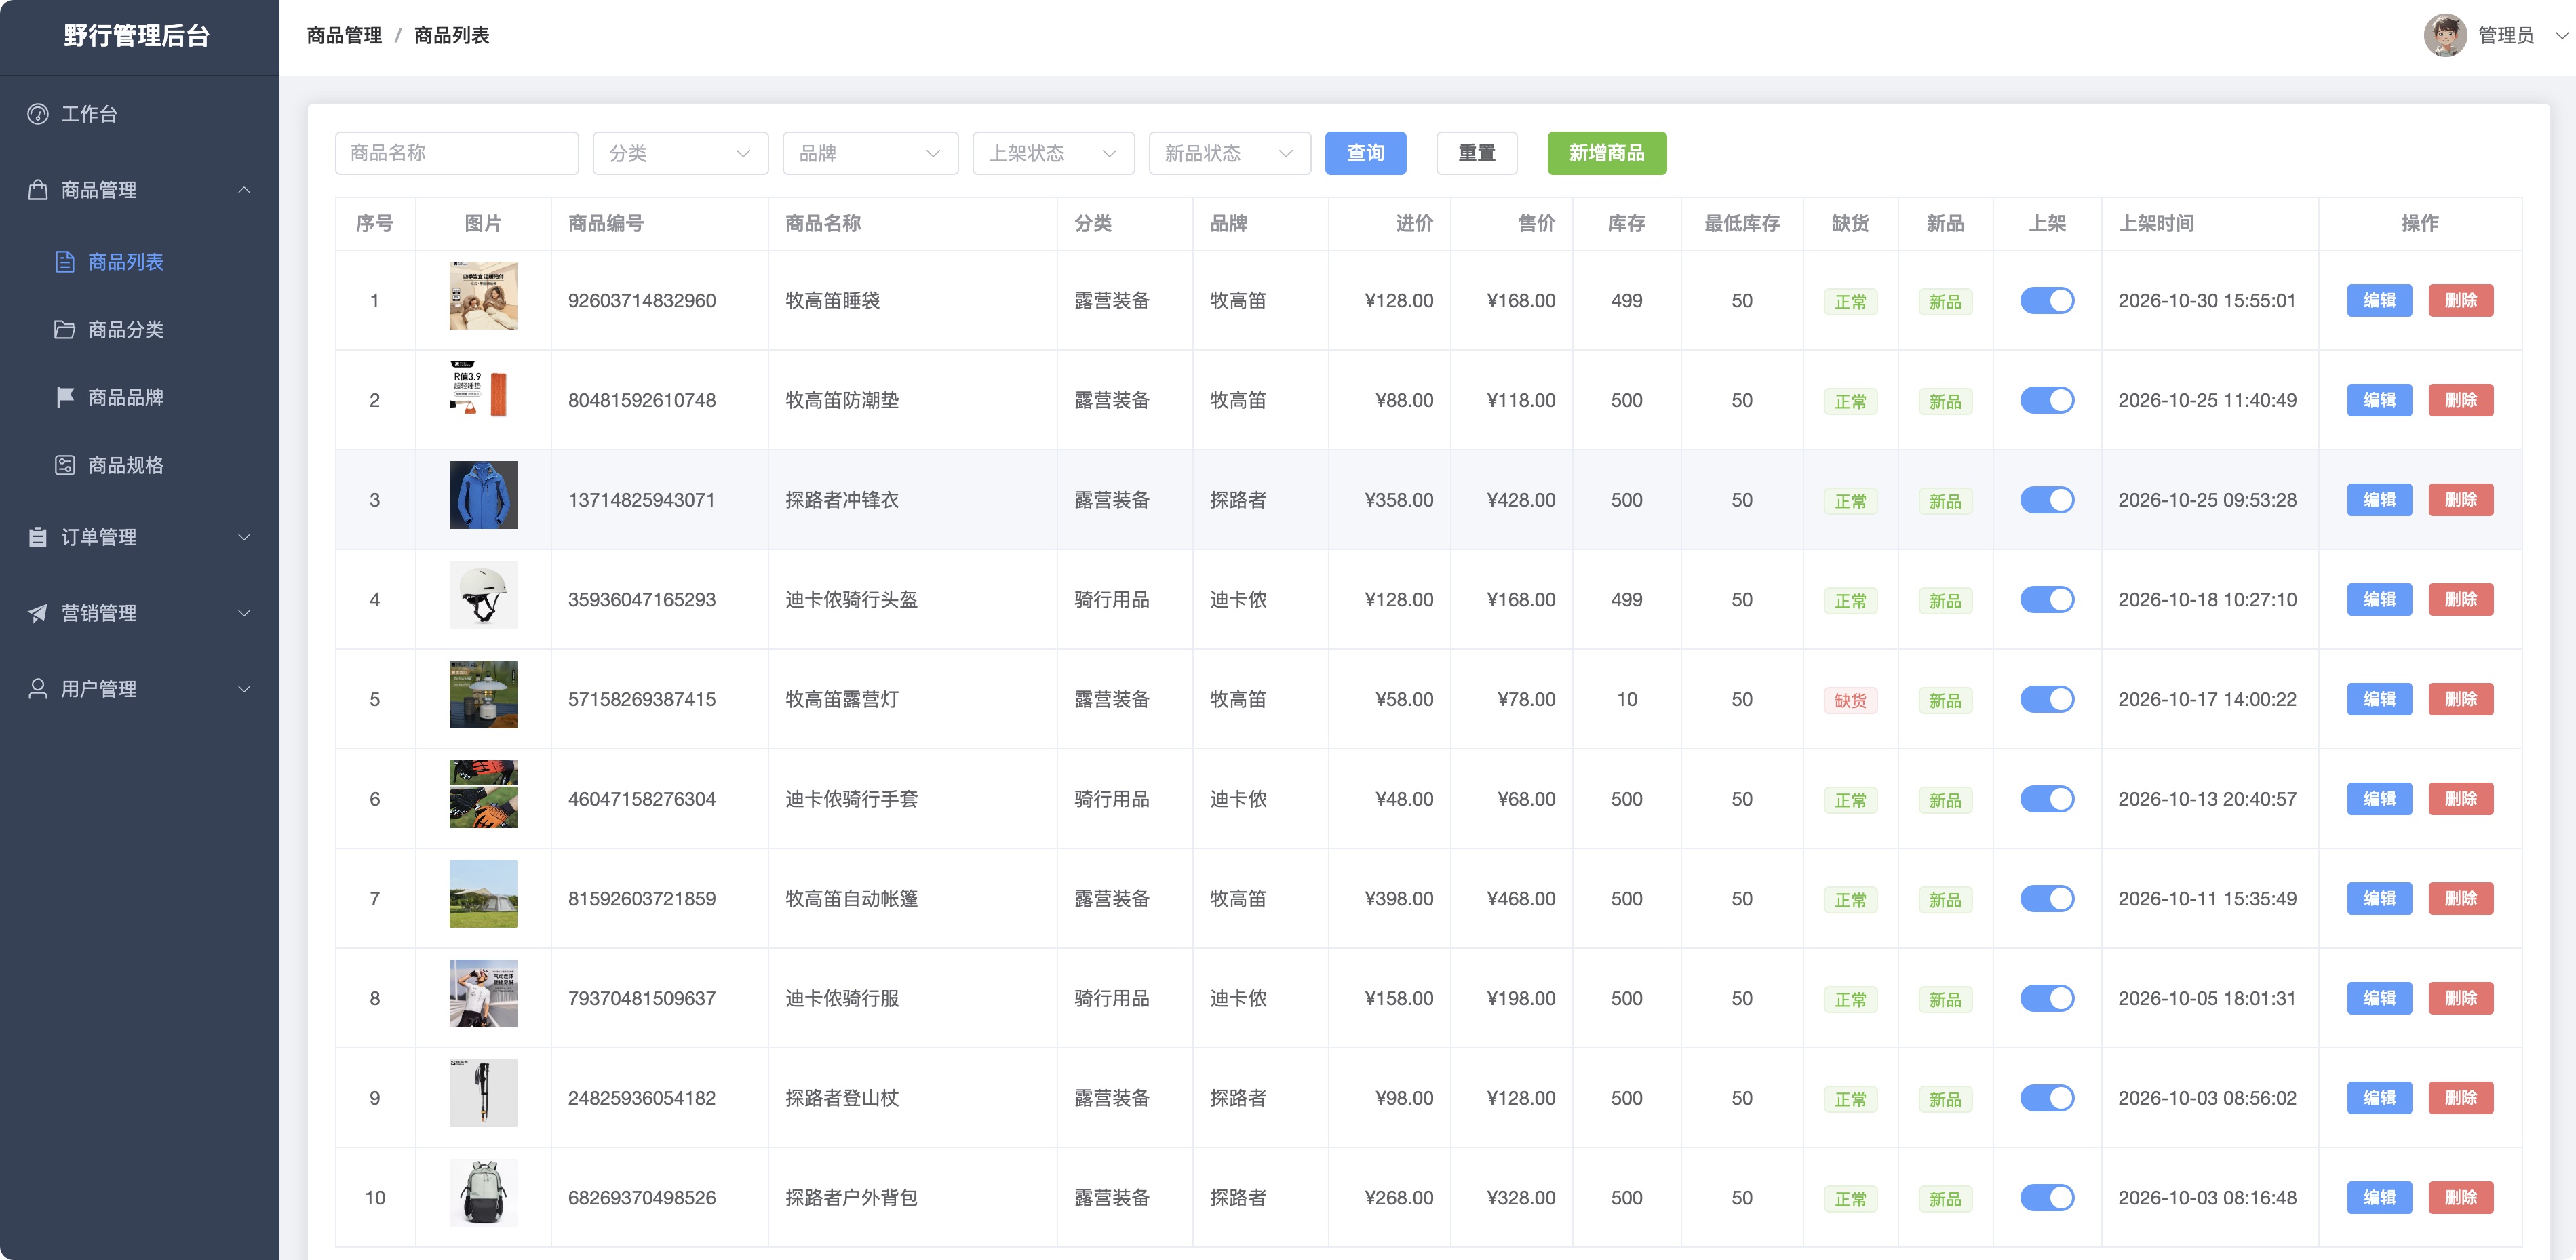Click 商品管理 in the breadcrumb
The height and width of the screenshot is (1260, 2576).
[x=344, y=36]
